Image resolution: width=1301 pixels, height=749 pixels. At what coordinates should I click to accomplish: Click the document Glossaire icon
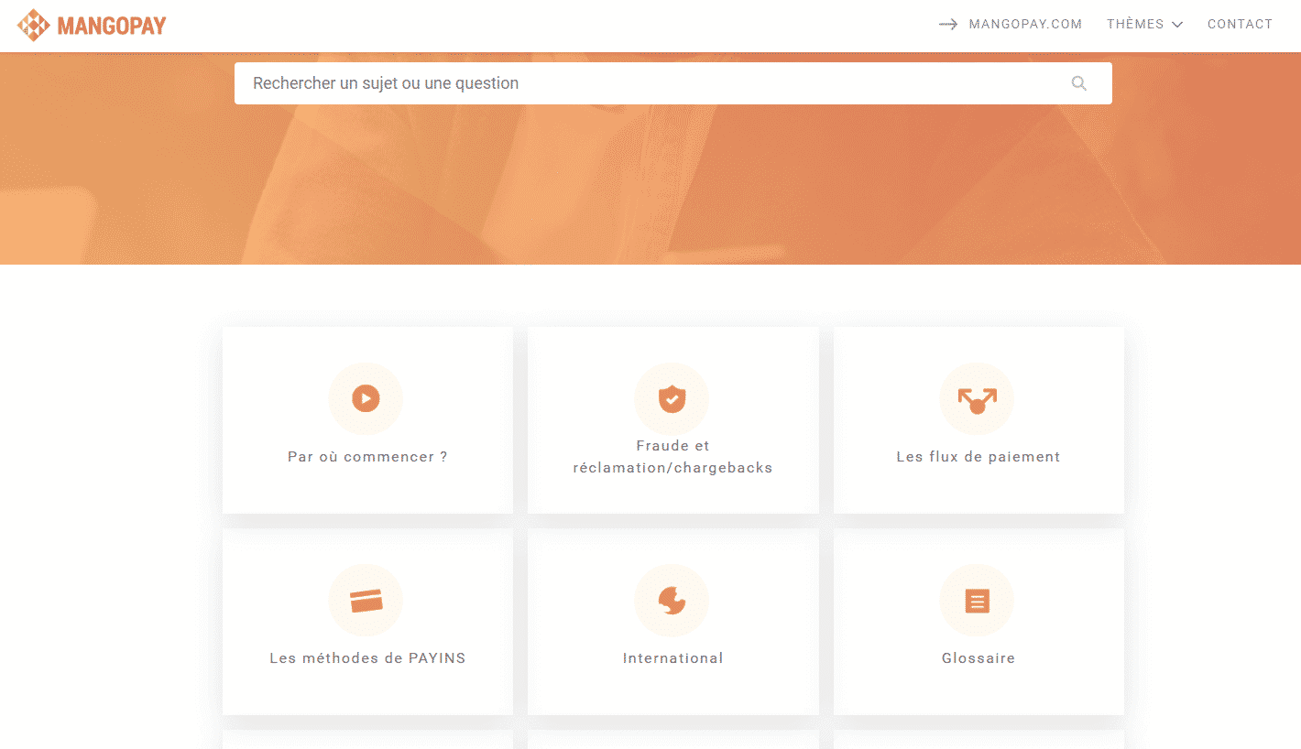977,601
